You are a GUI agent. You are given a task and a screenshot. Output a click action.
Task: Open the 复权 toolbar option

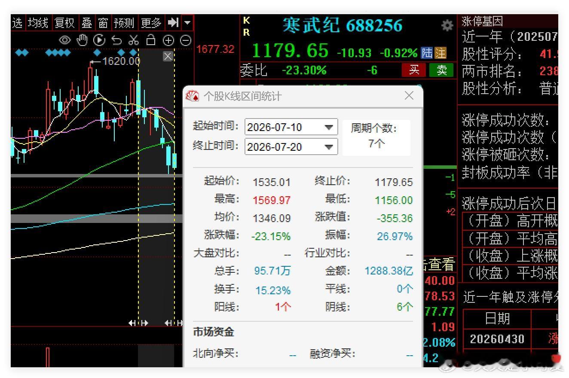65,23
